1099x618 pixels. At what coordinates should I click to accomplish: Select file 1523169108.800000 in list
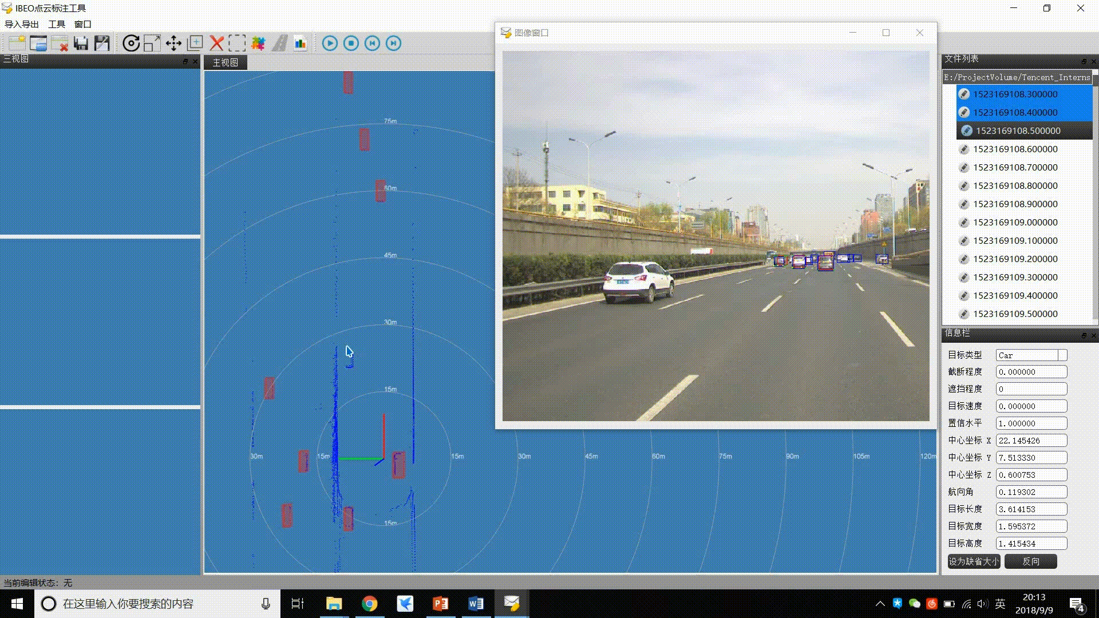tap(1015, 185)
